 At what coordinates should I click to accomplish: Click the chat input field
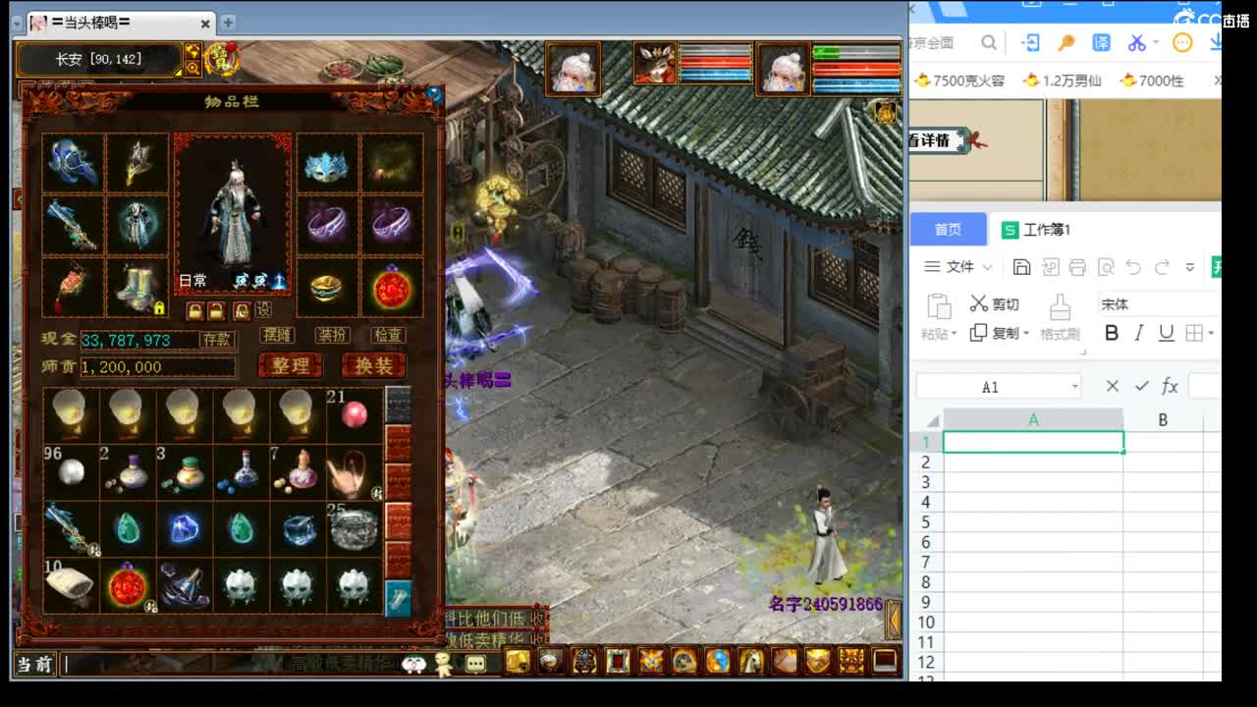pos(231,665)
